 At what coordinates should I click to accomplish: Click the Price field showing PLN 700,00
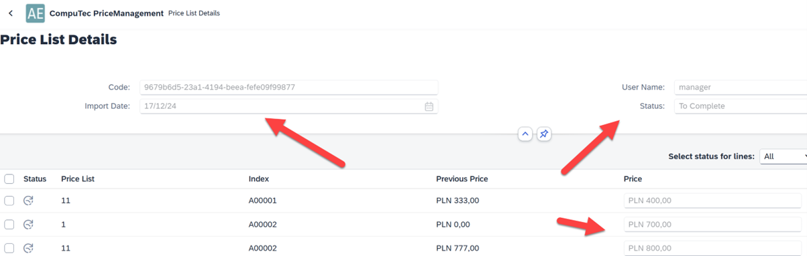tap(712, 225)
